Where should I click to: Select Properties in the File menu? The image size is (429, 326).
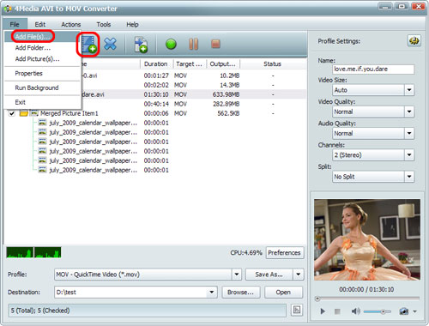pos(42,74)
